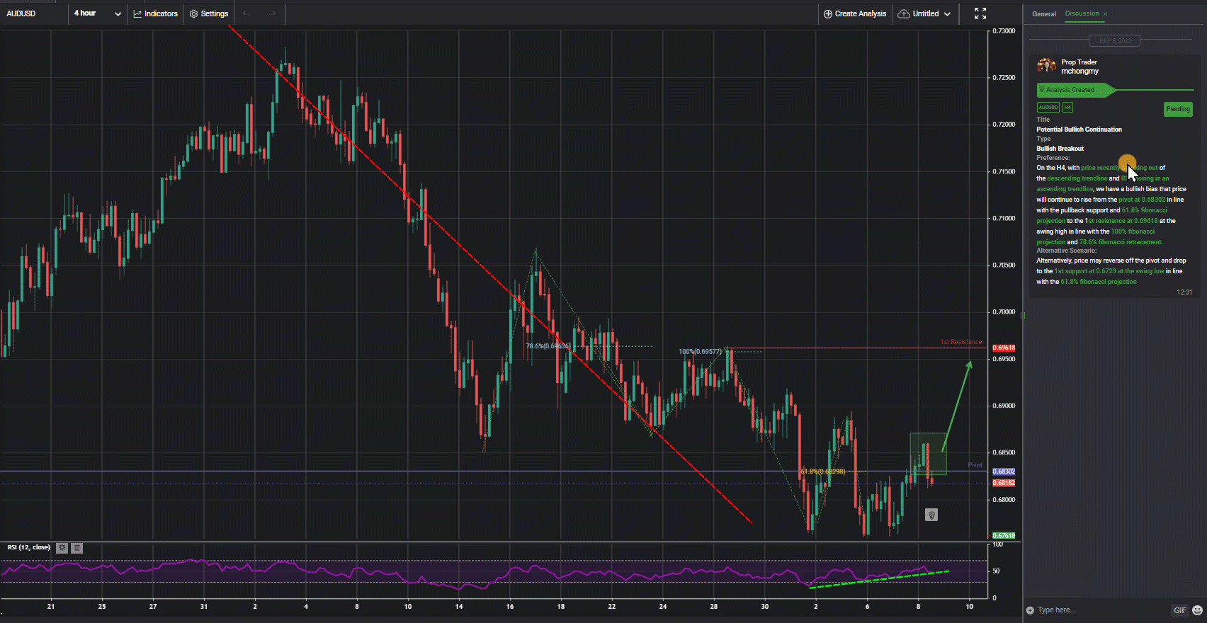
Task: Open chart Settings
Action: click(209, 13)
